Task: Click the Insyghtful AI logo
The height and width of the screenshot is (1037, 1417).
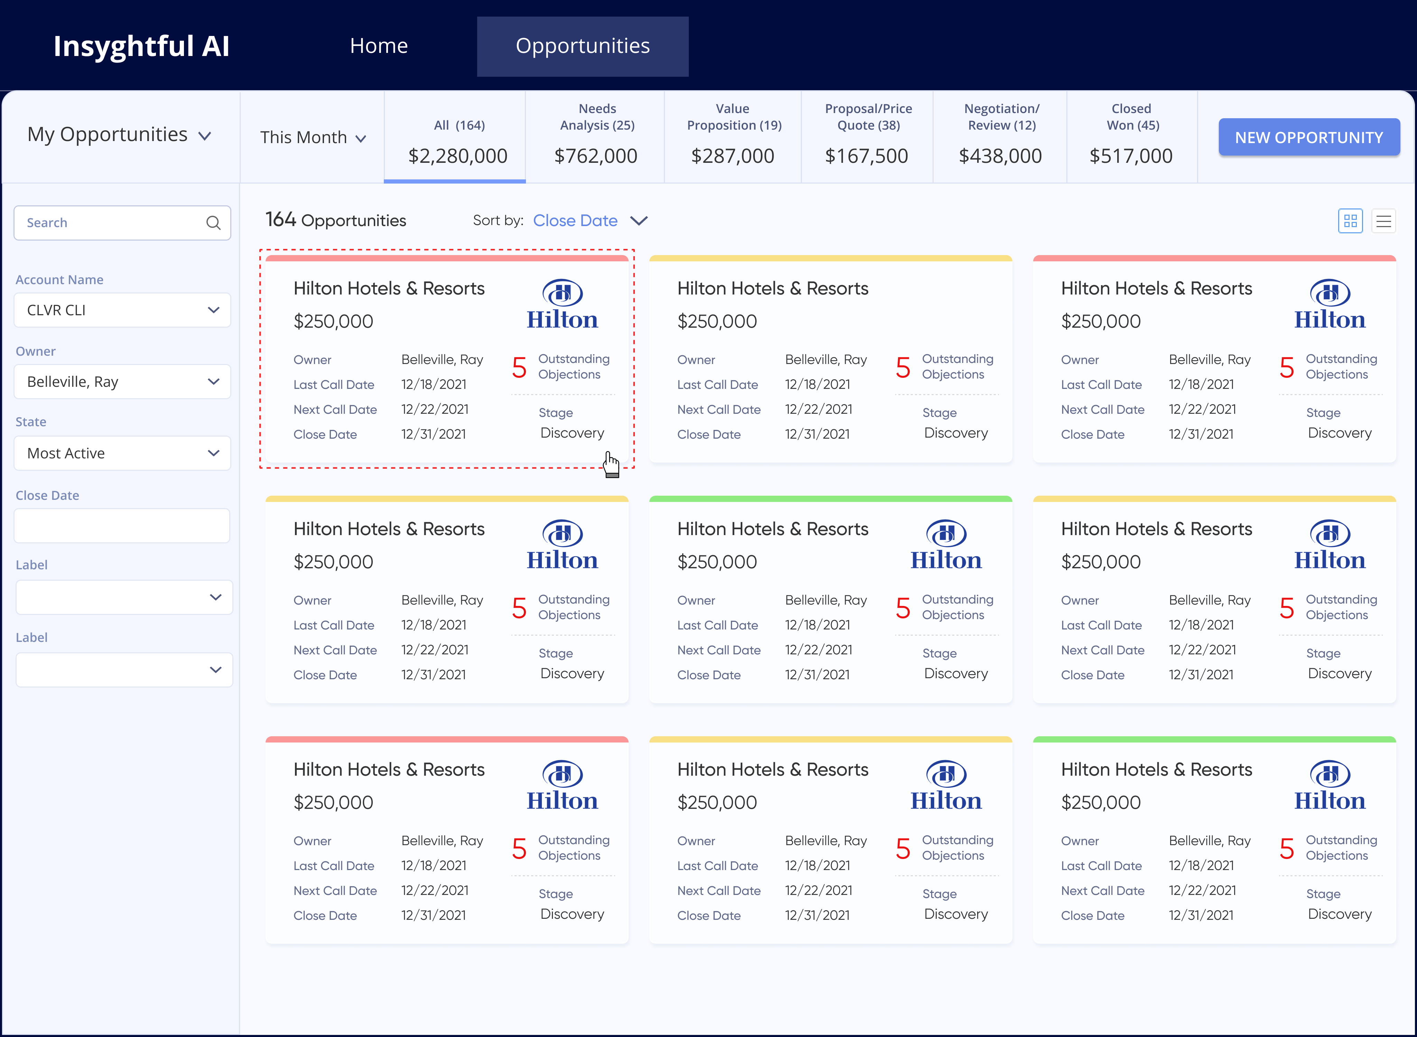Action: [x=141, y=46]
